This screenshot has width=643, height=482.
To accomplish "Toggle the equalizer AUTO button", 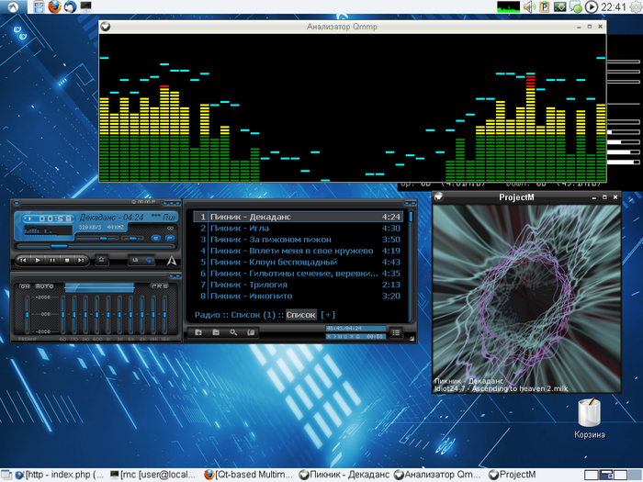I will (44, 286).
